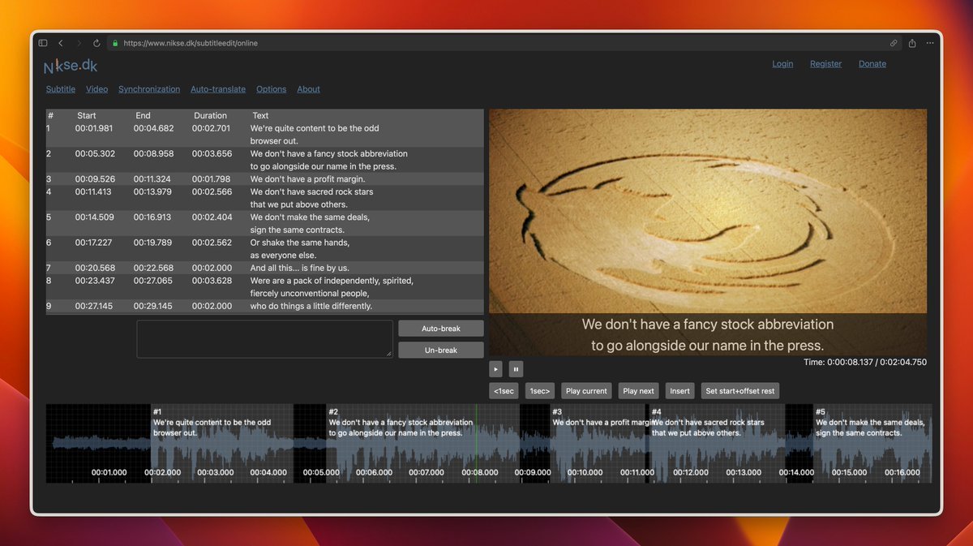Image resolution: width=973 pixels, height=546 pixels.
Task: Open the Synchronization menu
Action: pos(149,89)
